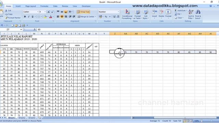
Task: Merge and center the selected cells
Action: pyautogui.click(x=86, y=17)
